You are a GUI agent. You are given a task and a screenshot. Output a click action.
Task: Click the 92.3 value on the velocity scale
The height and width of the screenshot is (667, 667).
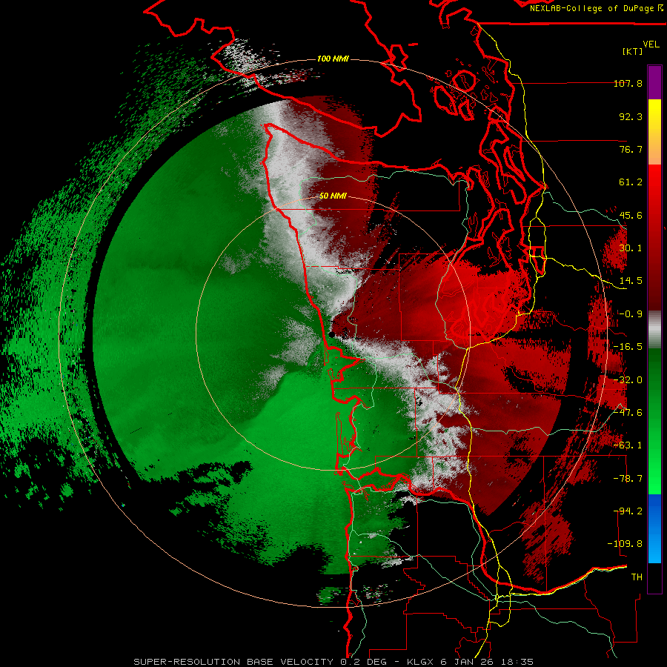tap(631, 116)
